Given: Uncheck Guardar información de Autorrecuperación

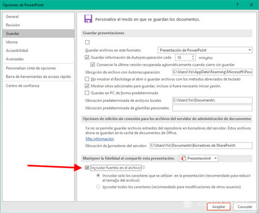Looking at the screenshot, I should tap(87, 58).
